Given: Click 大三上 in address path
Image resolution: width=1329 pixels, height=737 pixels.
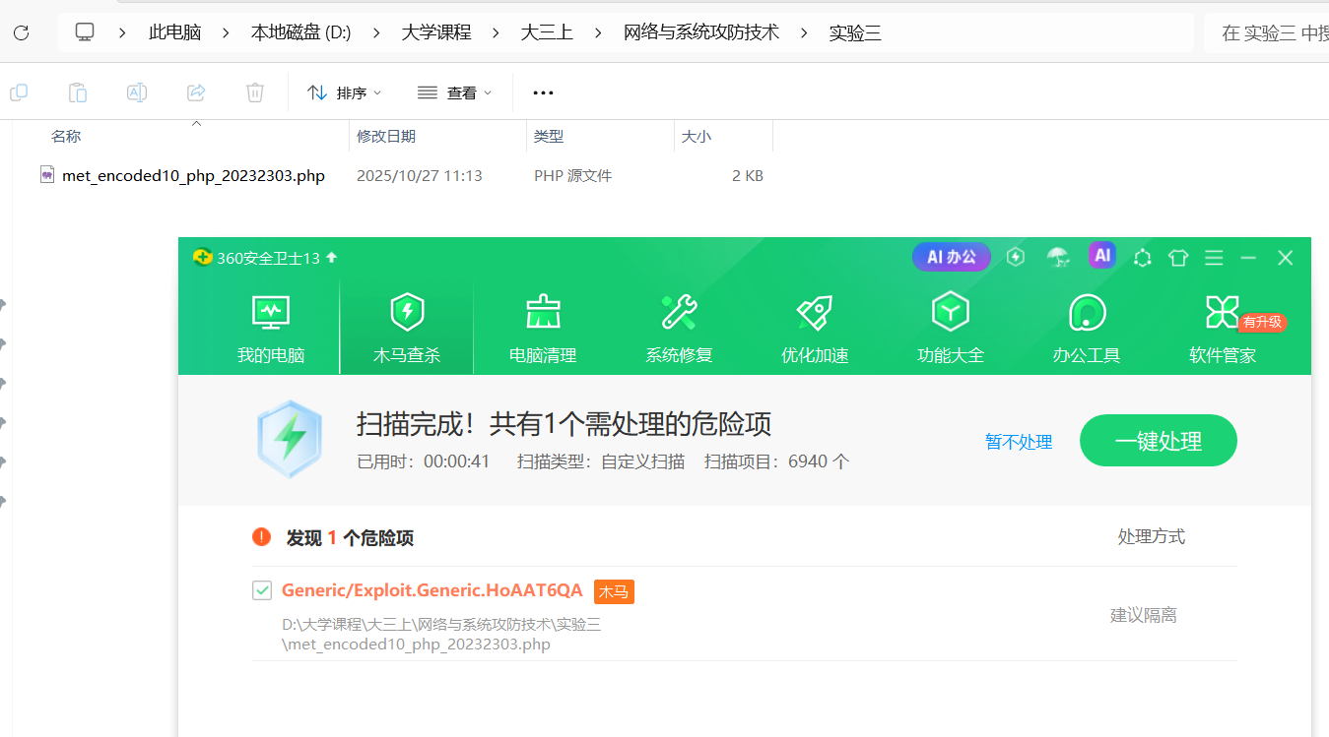Looking at the screenshot, I should pyautogui.click(x=547, y=32).
